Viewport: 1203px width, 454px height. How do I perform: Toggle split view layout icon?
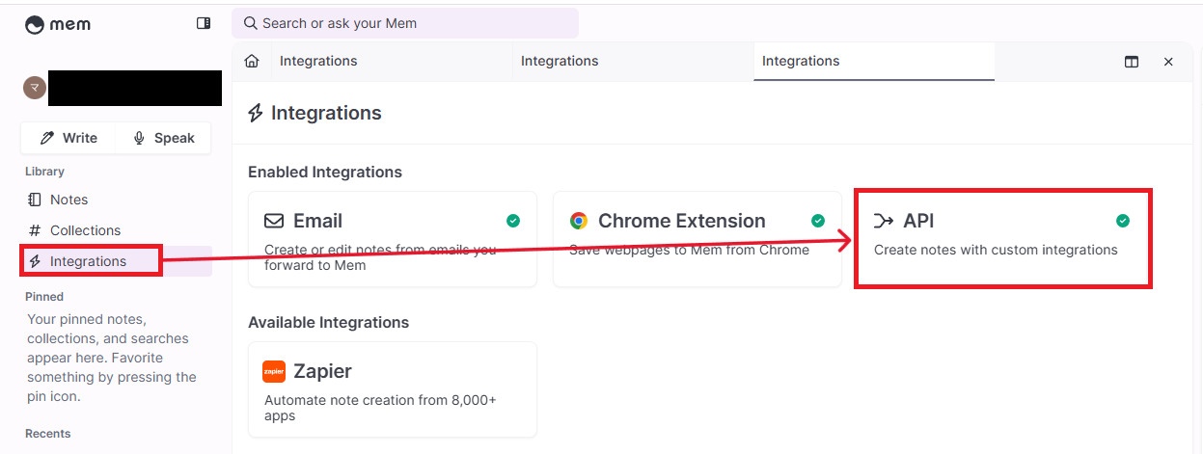(x=1132, y=62)
